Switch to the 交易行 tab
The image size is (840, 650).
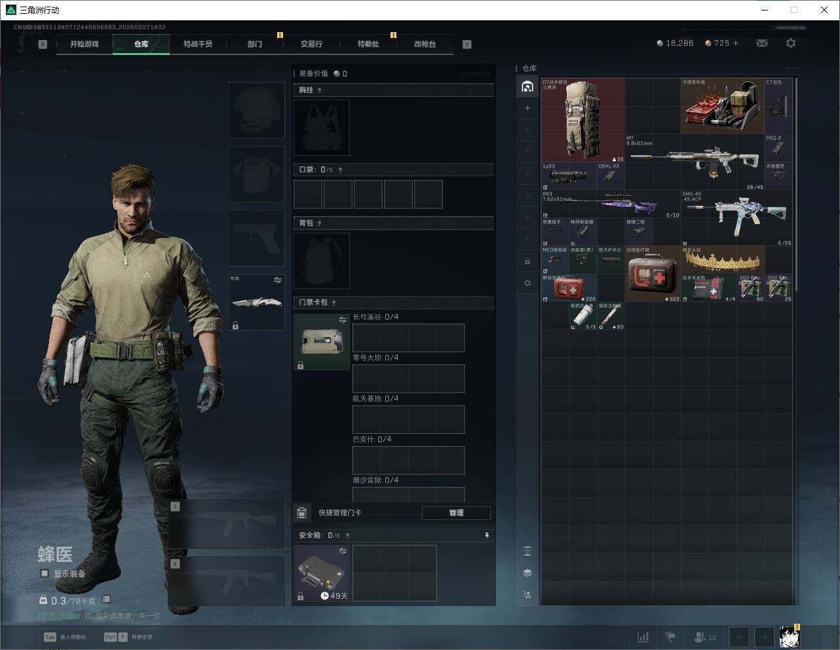(x=311, y=44)
